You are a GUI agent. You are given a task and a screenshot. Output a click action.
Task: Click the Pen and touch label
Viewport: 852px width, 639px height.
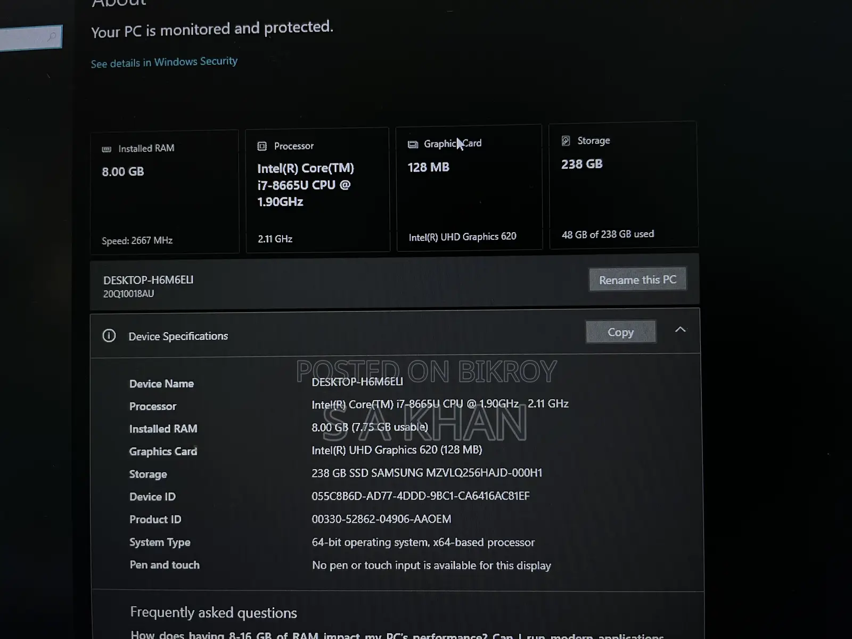click(165, 565)
